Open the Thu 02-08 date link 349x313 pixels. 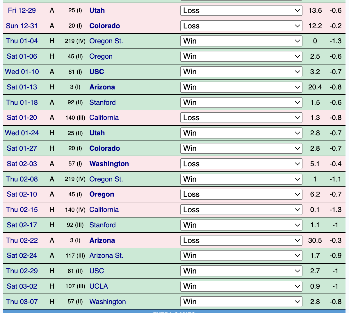point(22,179)
